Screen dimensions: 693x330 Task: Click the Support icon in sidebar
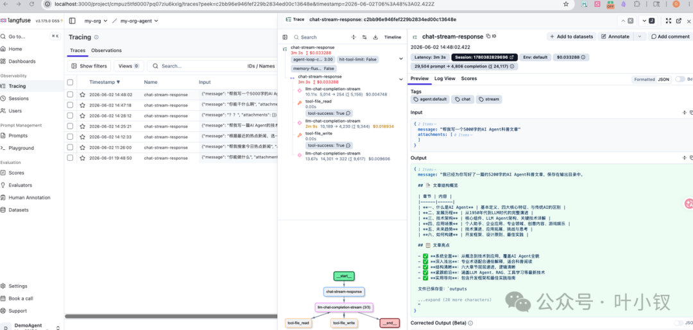click(x=4, y=311)
